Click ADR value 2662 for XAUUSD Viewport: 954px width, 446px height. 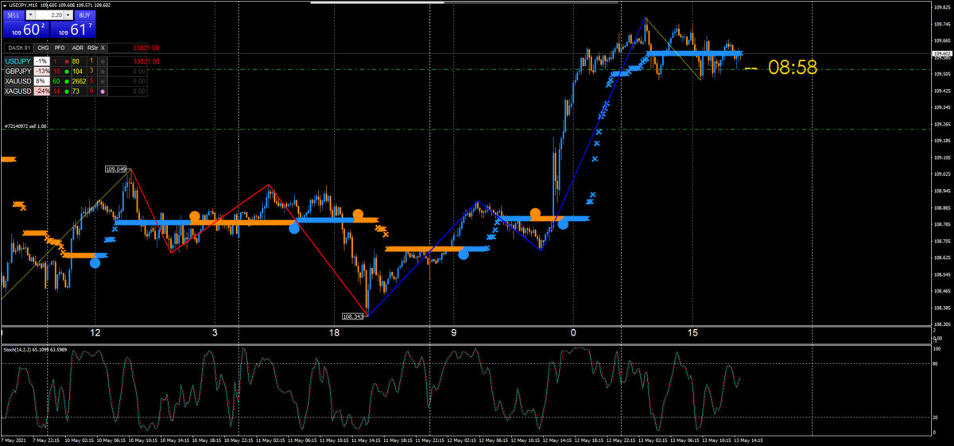pos(79,81)
